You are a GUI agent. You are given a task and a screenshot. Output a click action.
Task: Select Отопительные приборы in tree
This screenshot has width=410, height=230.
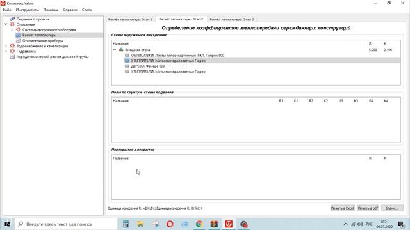tap(43, 41)
